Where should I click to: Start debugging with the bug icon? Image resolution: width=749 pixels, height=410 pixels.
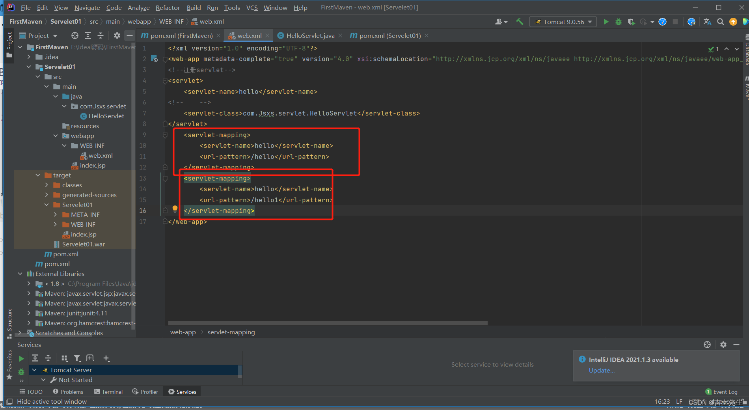tap(619, 22)
